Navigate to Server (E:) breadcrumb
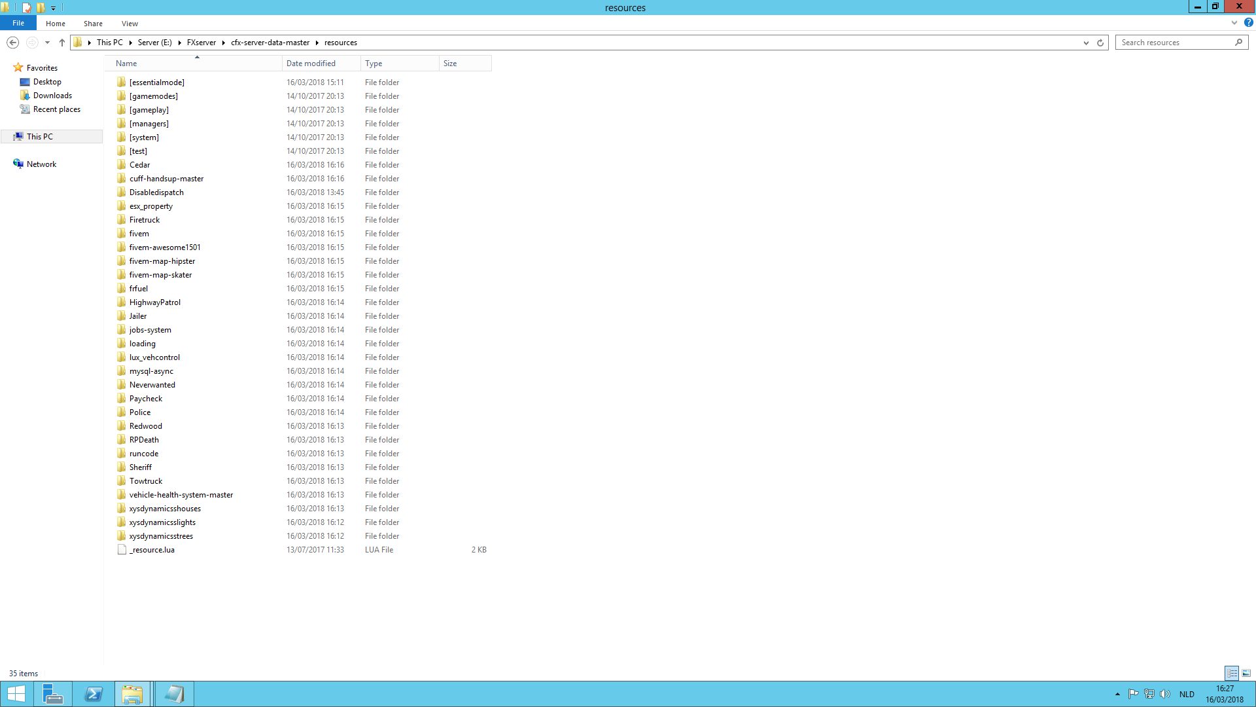The width and height of the screenshot is (1256, 707). point(155,43)
